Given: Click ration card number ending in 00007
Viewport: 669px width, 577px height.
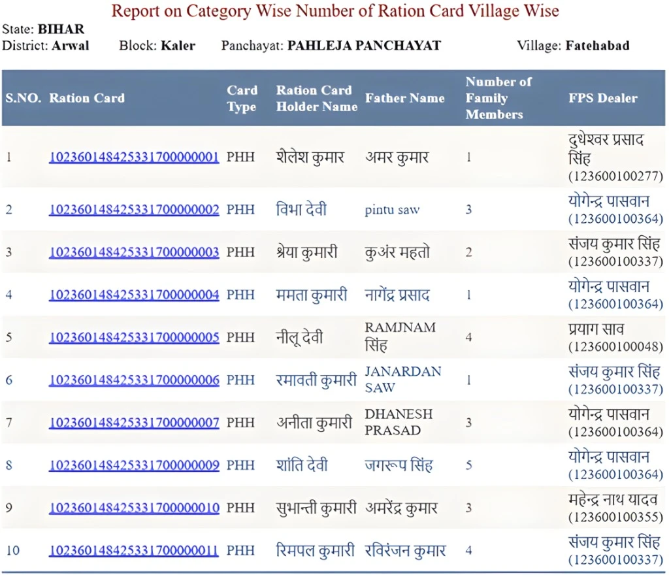Looking at the screenshot, I should [134, 423].
